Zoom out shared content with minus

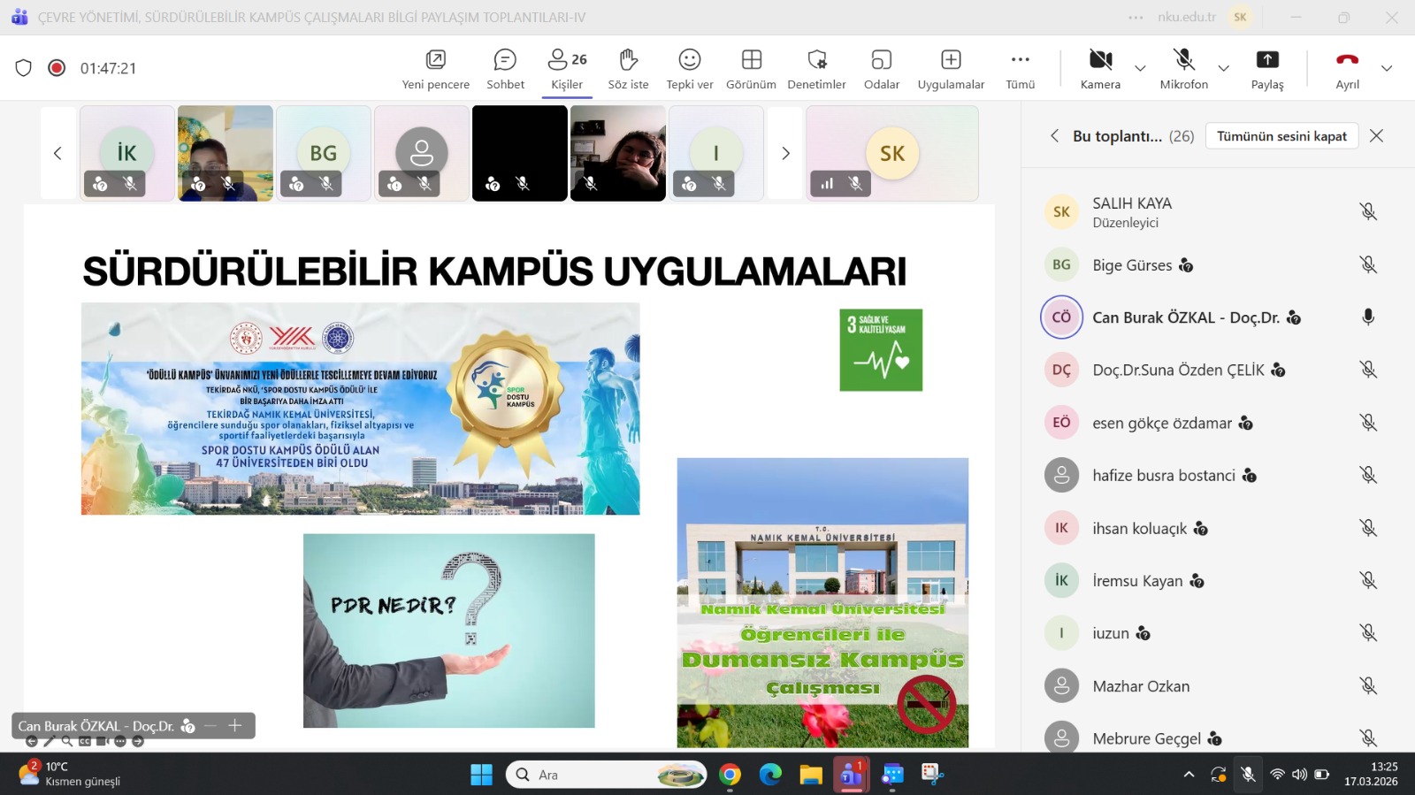click(x=210, y=726)
